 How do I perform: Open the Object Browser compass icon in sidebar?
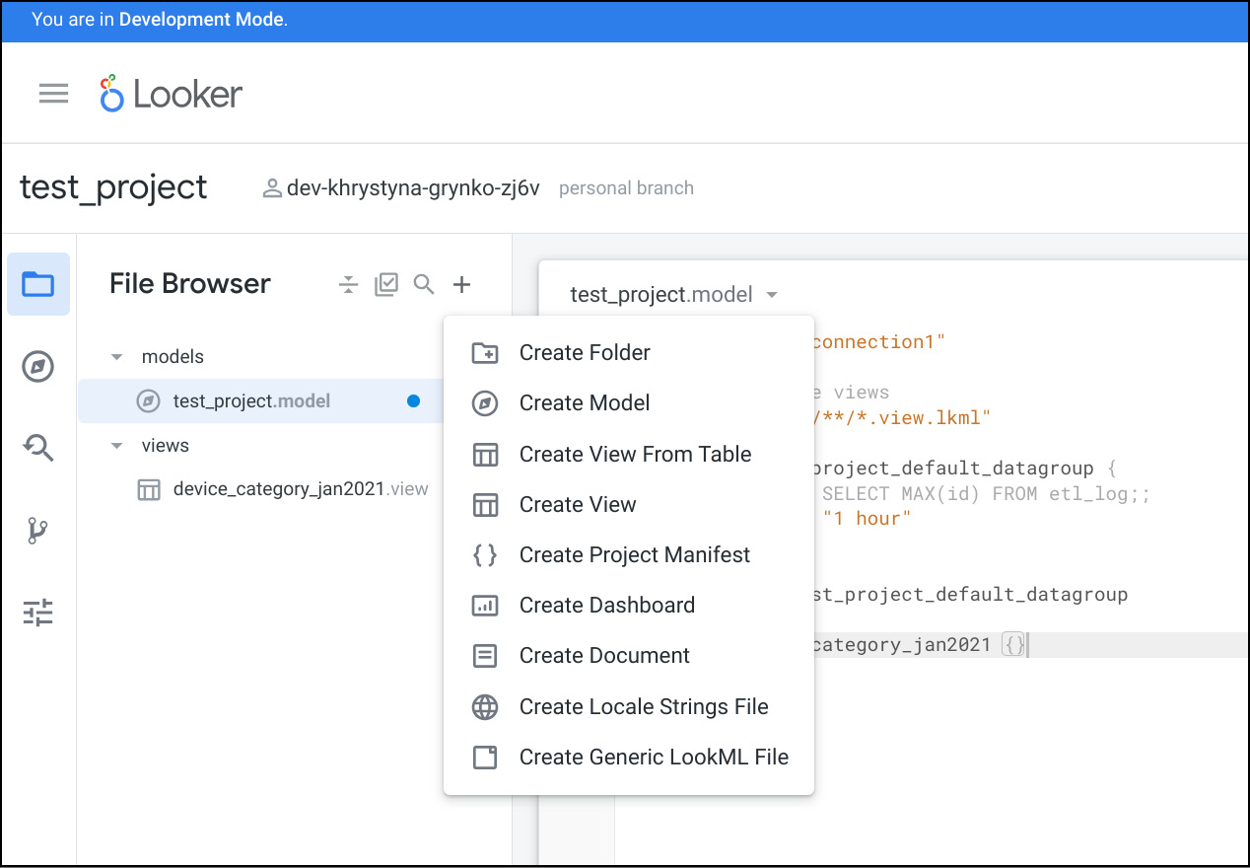(x=38, y=367)
